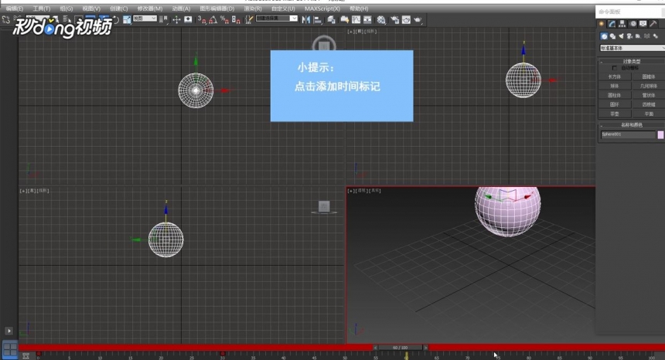The image size is (665, 360).
Task: Open the 渲染(R) menu
Action: [x=253, y=8]
